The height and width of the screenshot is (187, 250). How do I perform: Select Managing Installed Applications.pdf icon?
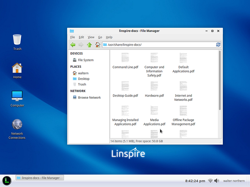(125, 110)
